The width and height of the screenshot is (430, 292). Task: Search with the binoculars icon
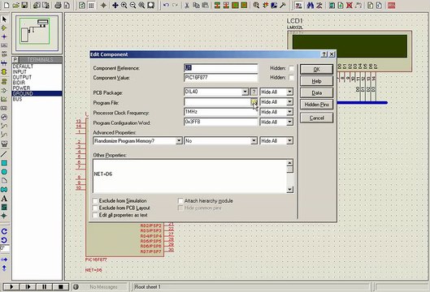tap(311, 5)
